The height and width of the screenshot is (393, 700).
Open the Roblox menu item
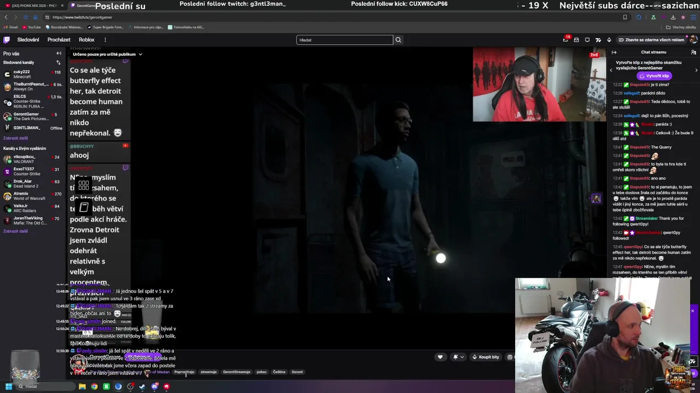coord(86,40)
